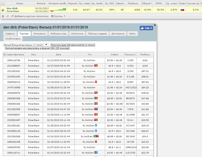This screenshot has width=202, height=157.
Task: Click Добавить другую статистику link
Action: (30, 16)
